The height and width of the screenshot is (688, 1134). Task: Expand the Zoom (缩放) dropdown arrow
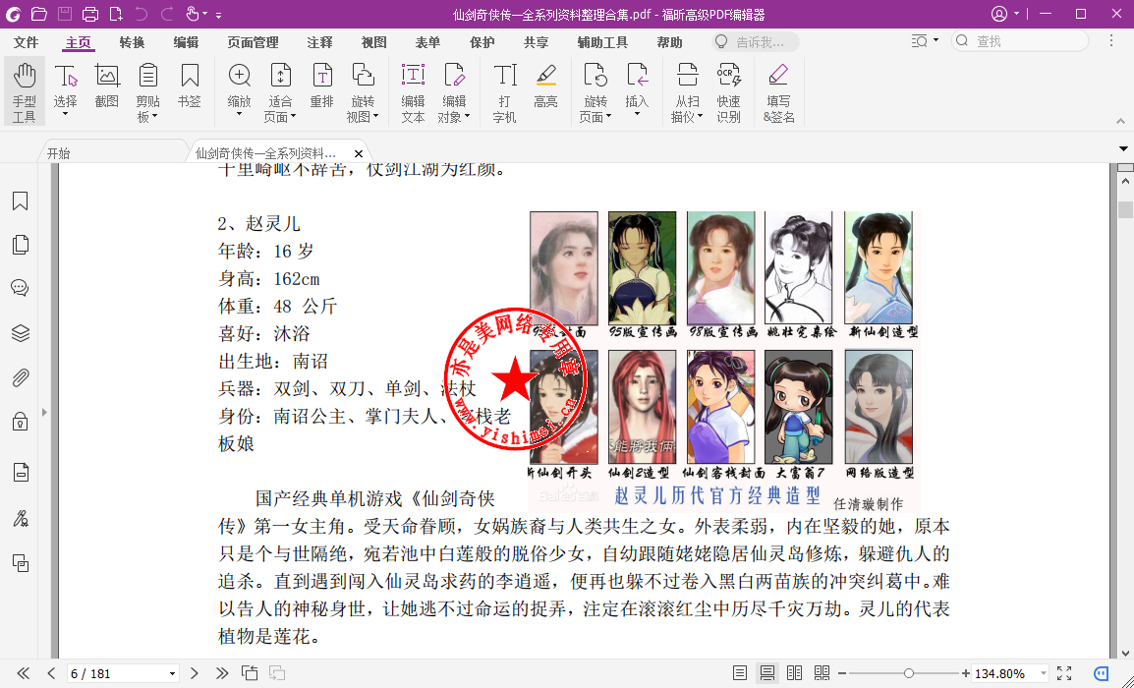coord(240,114)
